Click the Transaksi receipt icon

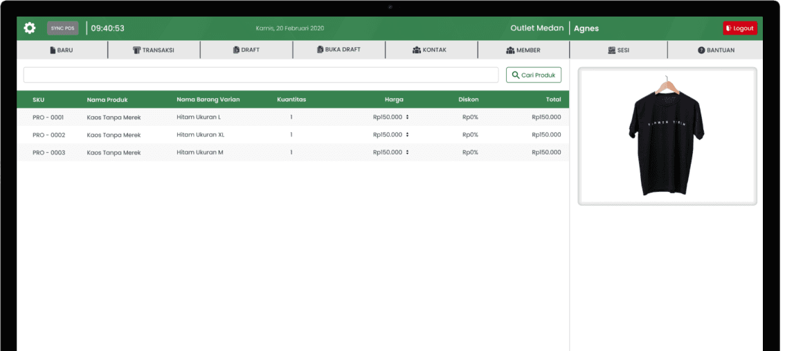coord(136,51)
